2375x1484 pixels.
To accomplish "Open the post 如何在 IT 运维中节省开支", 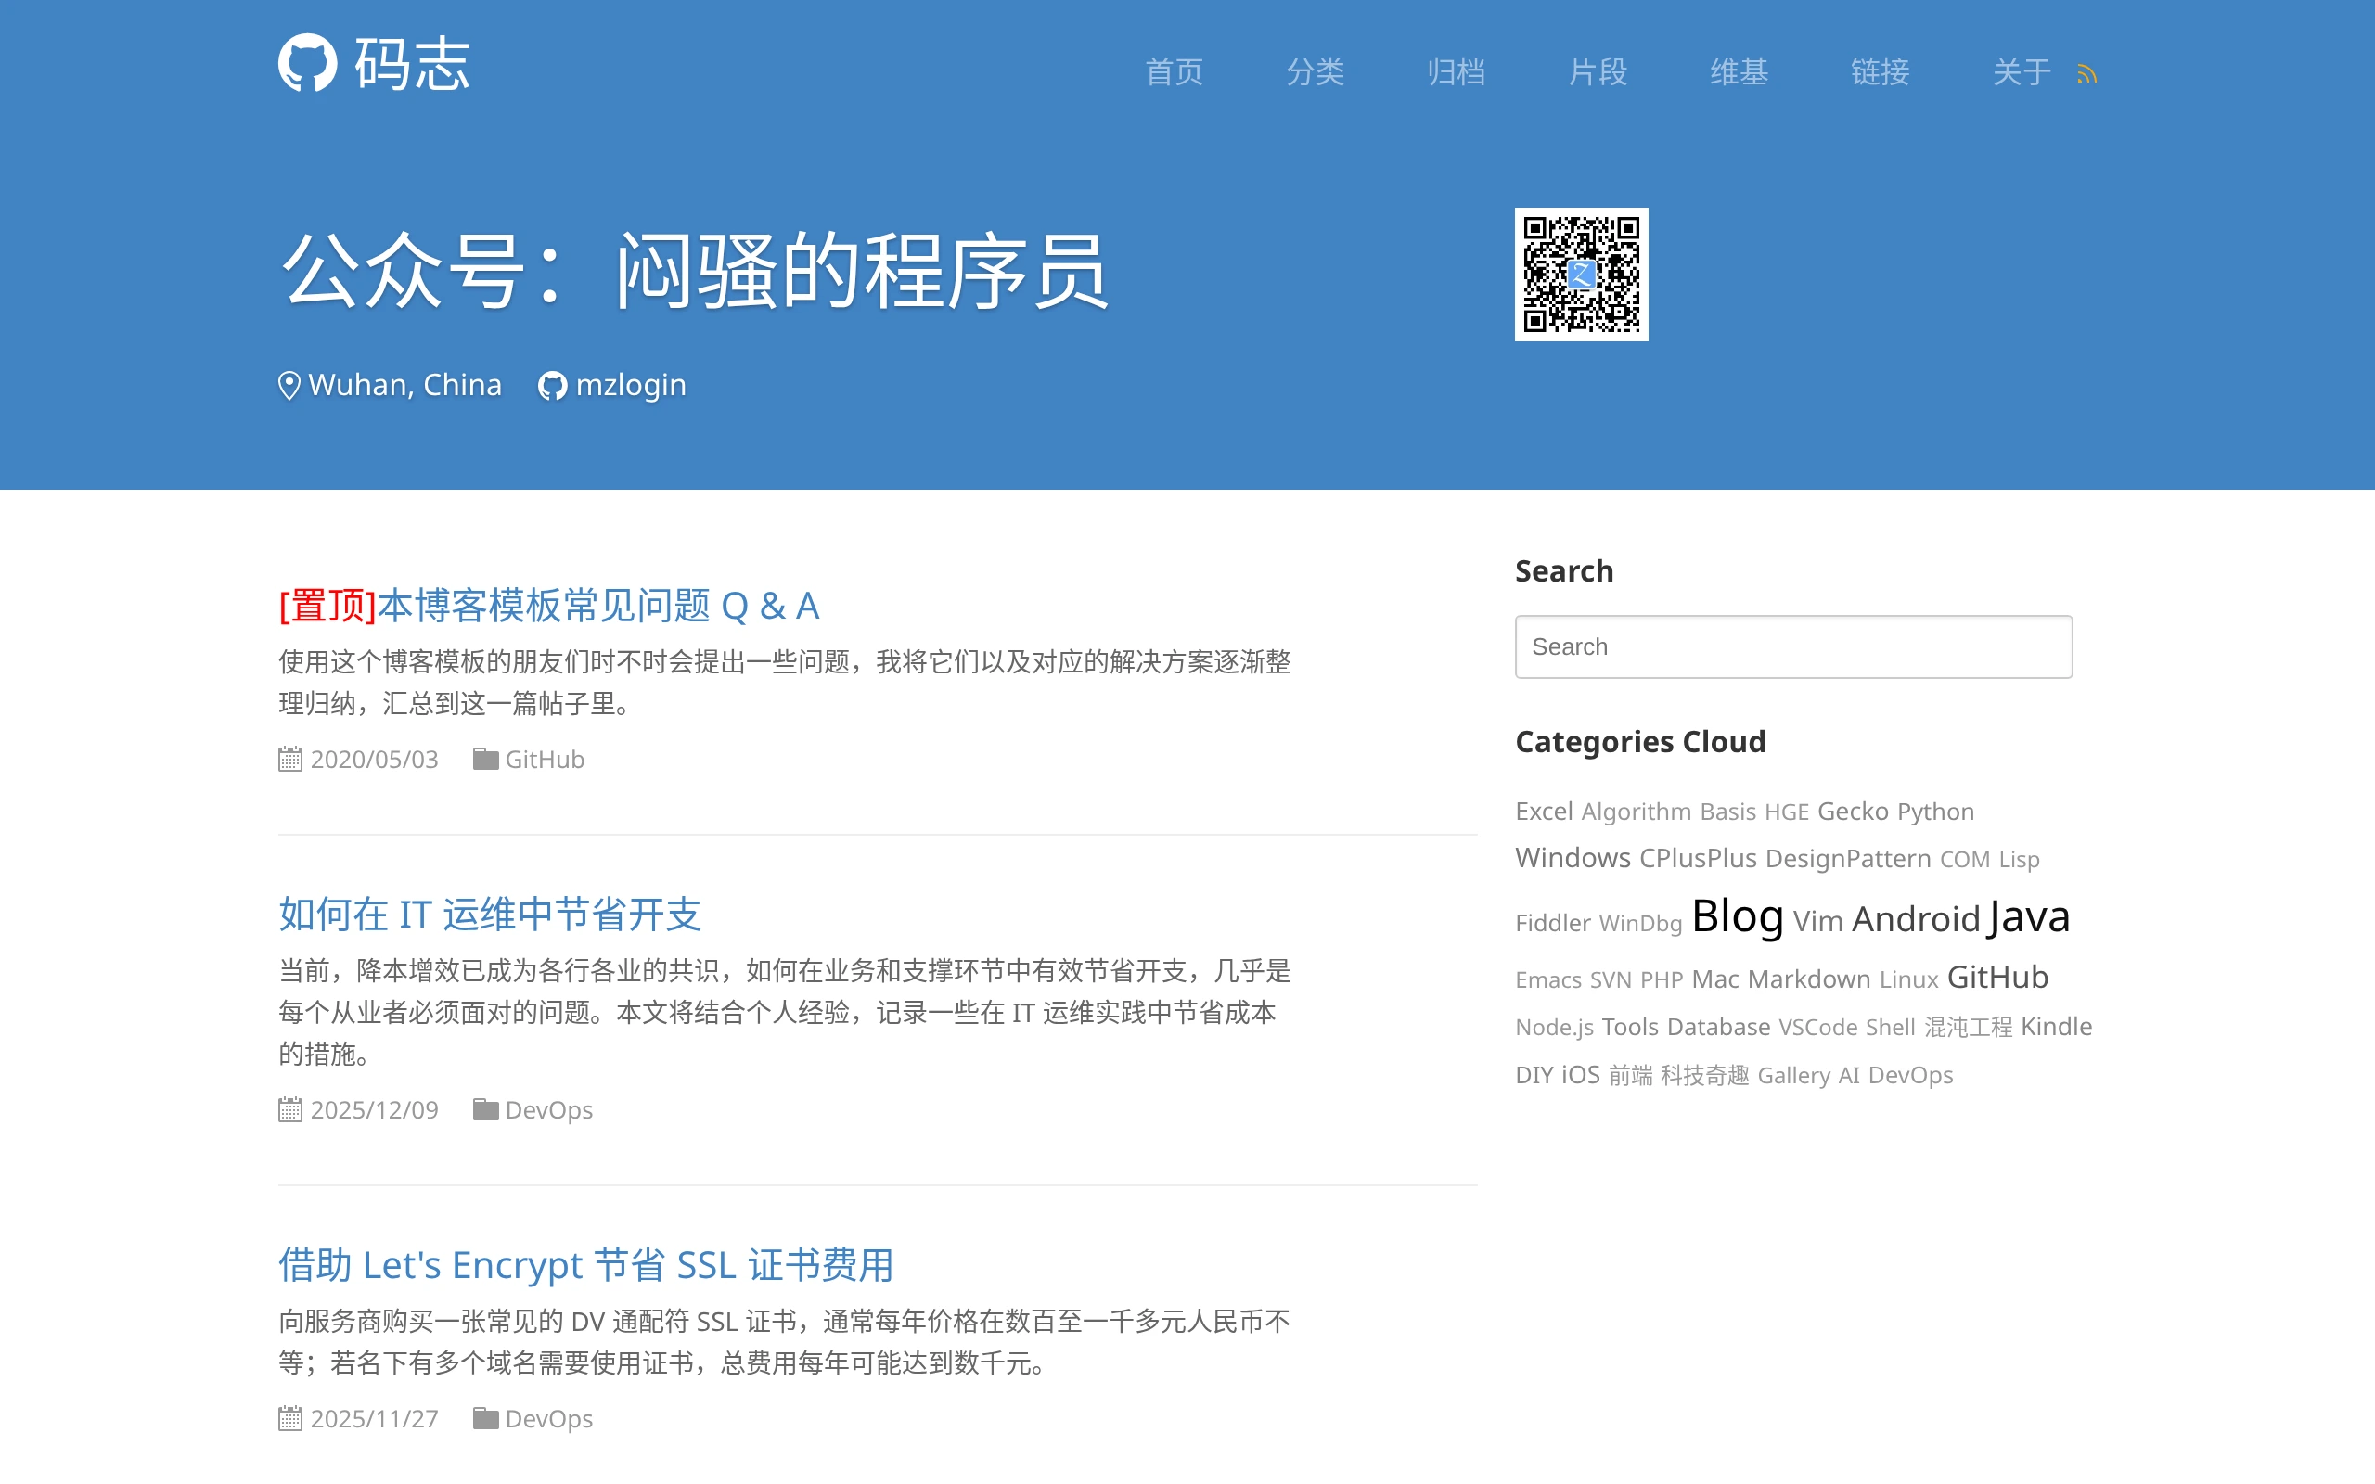I will [490, 914].
